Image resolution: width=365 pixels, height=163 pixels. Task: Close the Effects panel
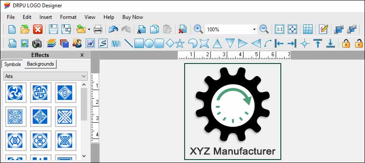[x=82, y=55]
